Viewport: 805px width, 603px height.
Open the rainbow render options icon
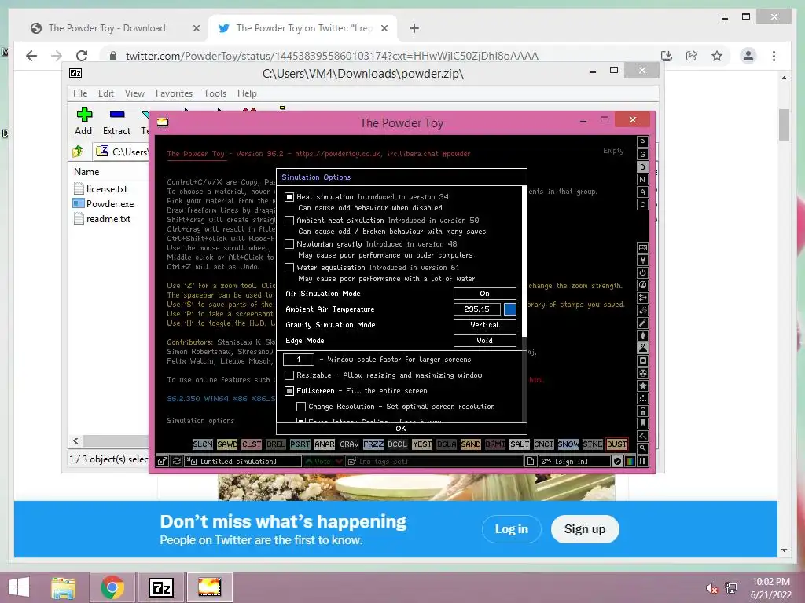(630, 461)
